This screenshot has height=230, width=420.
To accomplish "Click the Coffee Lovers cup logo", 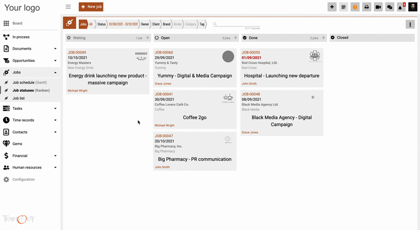I will [228, 98].
